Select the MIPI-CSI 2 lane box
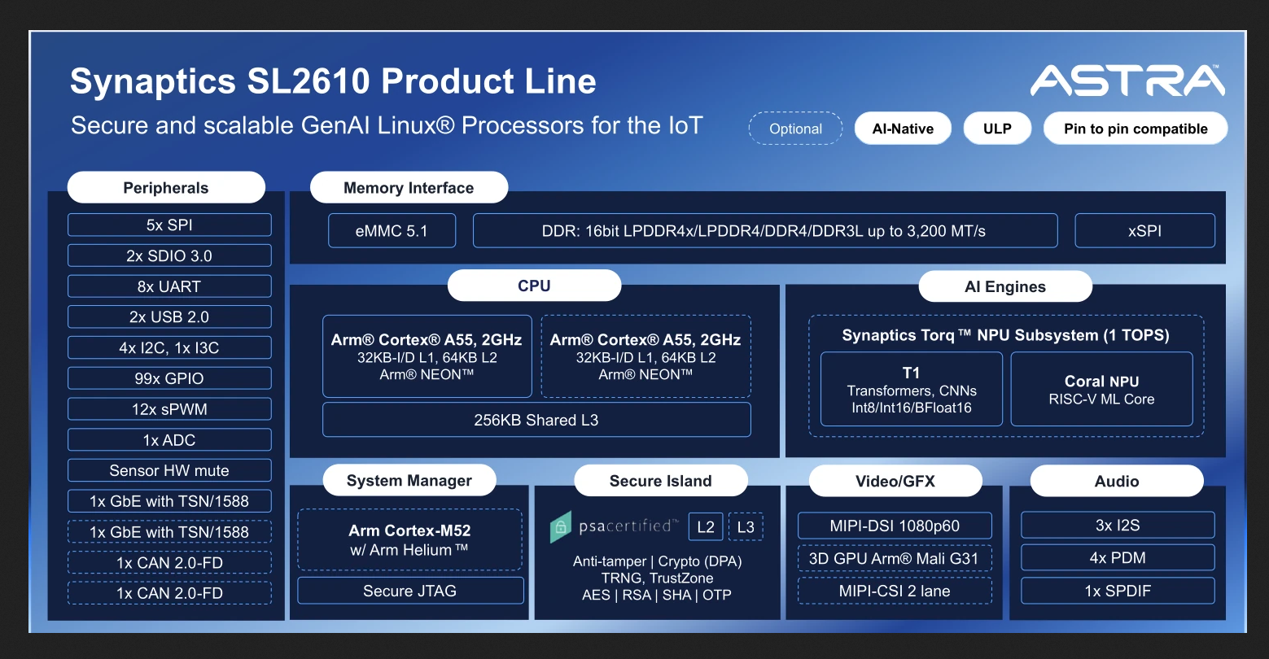The width and height of the screenshot is (1269, 659). coord(895,591)
